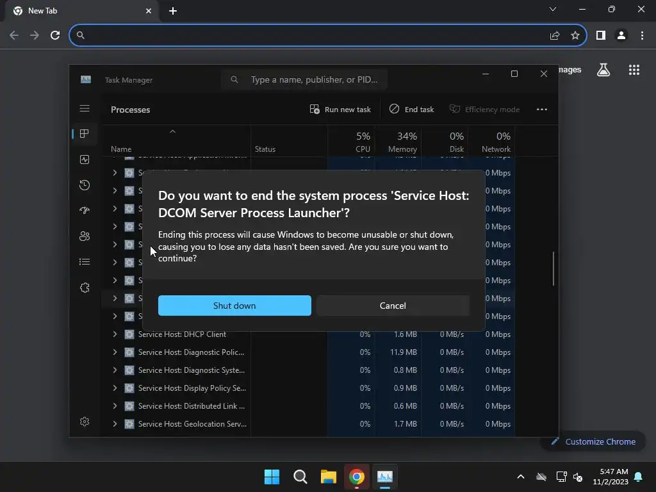
Task: Focus the Task Manager search field
Action: [304, 79]
